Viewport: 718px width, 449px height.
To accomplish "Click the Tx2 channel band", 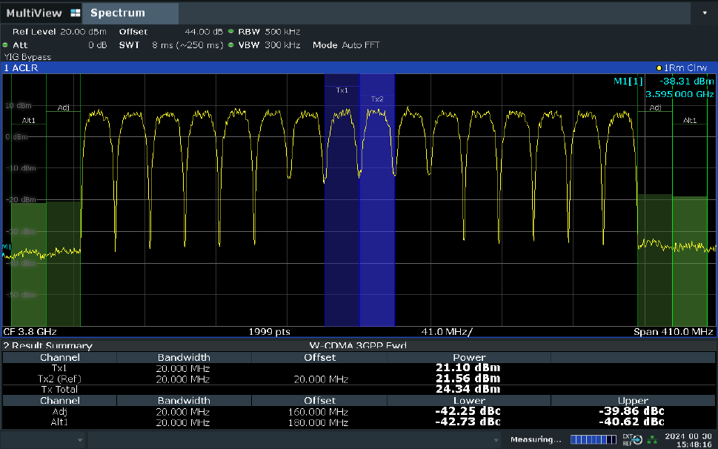I will point(377,200).
